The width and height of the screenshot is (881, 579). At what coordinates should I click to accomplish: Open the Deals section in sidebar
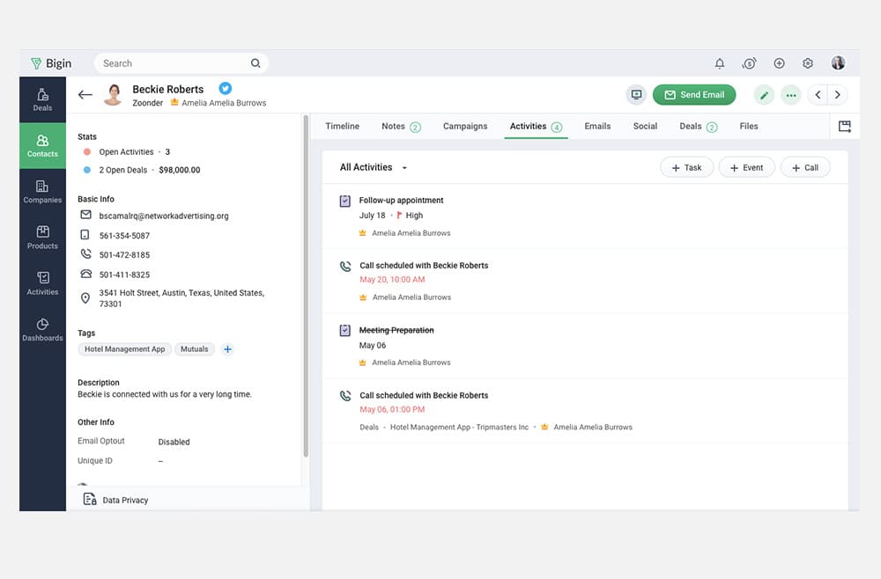point(42,99)
